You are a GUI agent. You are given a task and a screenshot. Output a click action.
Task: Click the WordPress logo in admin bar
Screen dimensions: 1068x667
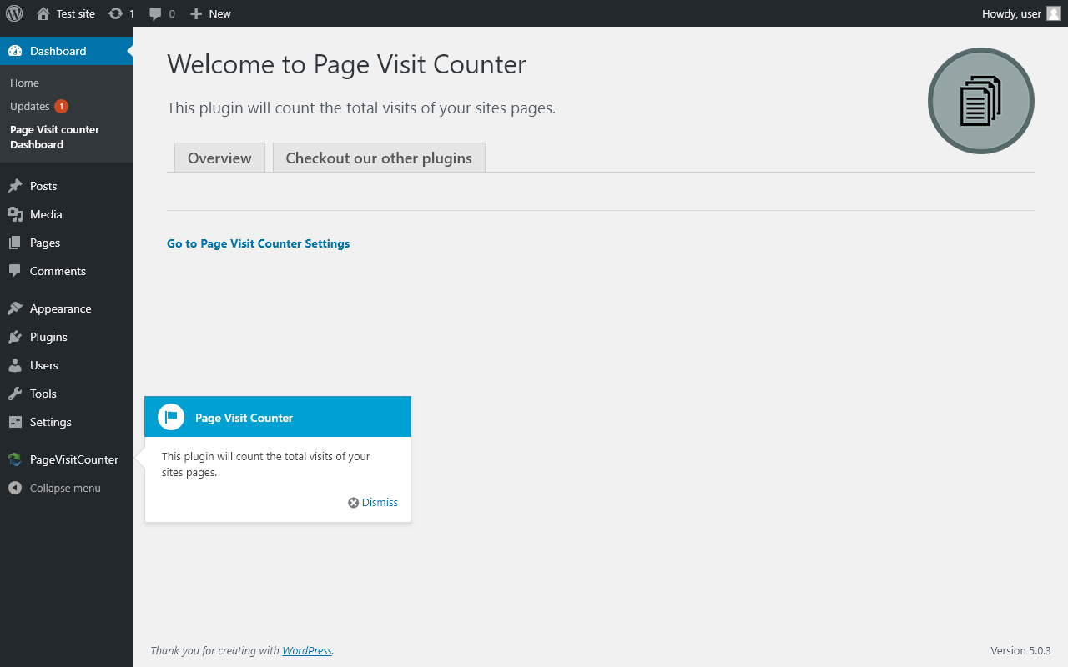coord(13,13)
